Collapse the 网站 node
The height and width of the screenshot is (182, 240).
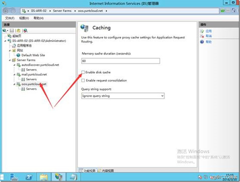tap(10, 51)
